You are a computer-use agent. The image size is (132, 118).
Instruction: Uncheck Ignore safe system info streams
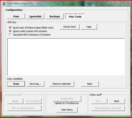[10, 31]
